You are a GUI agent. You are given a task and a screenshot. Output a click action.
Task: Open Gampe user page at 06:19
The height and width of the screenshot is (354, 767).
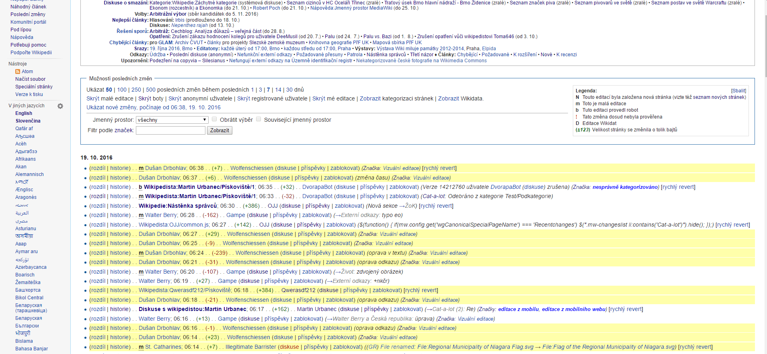227,281
